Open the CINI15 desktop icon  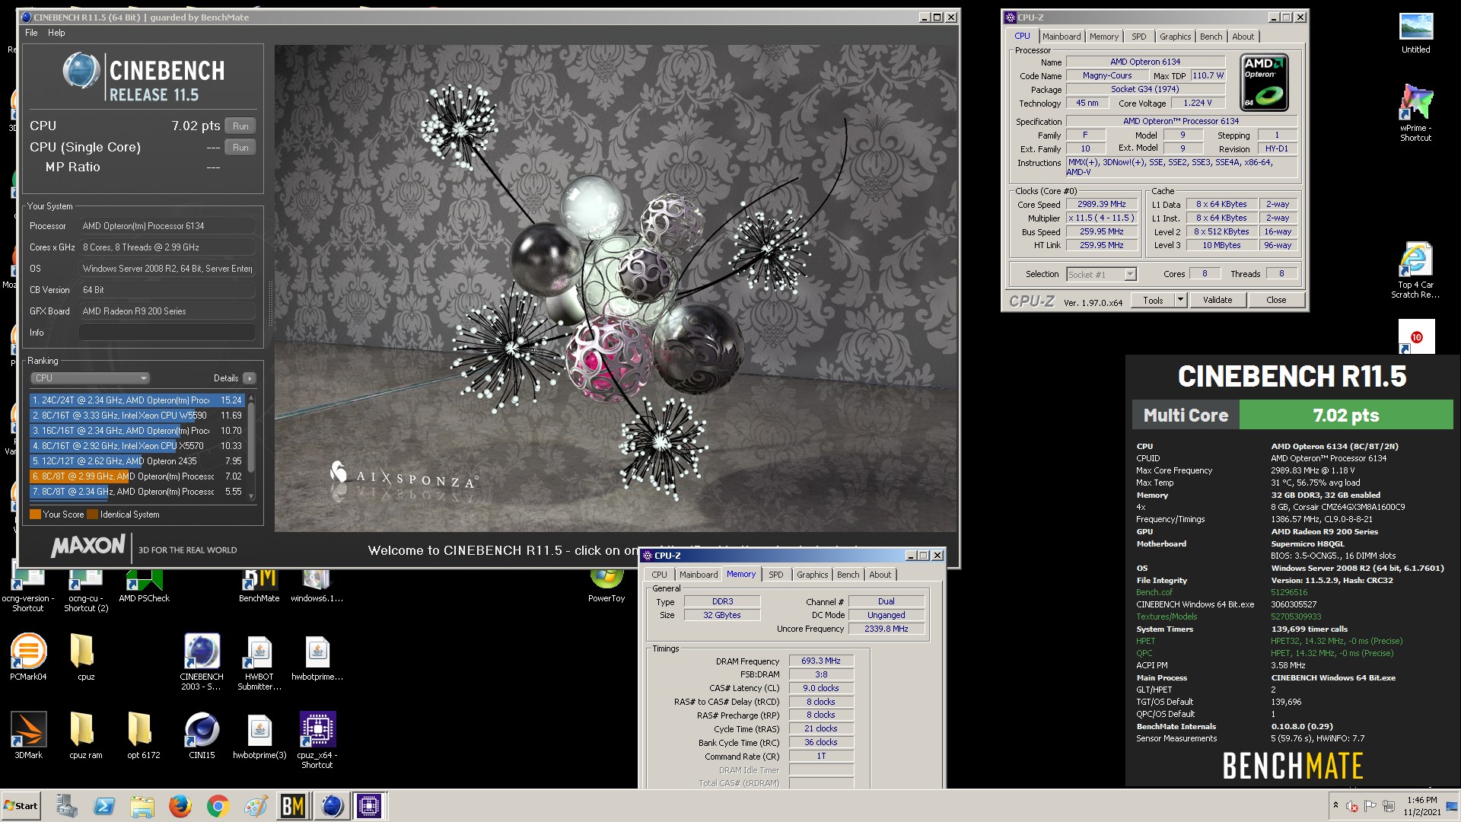click(202, 735)
